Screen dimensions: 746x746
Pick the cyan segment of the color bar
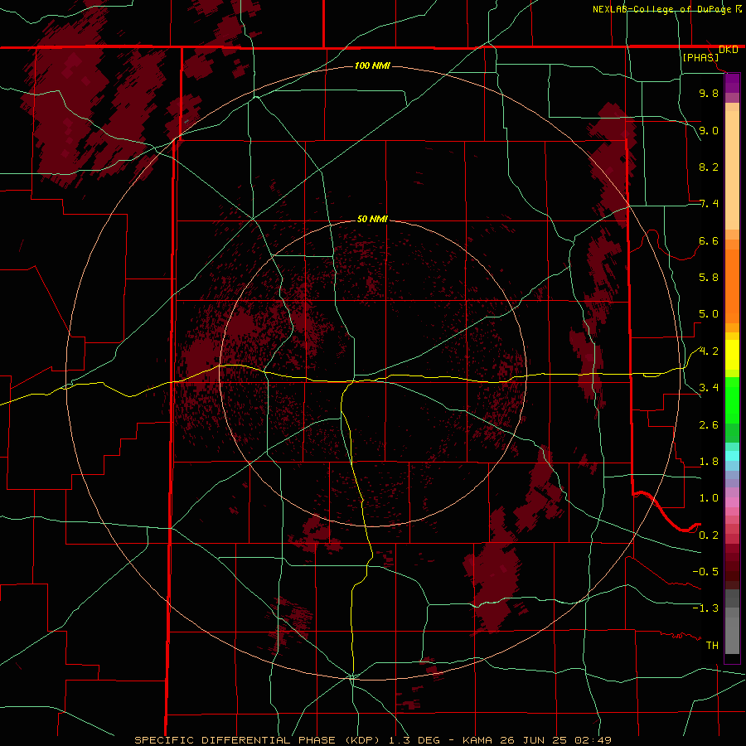point(732,456)
